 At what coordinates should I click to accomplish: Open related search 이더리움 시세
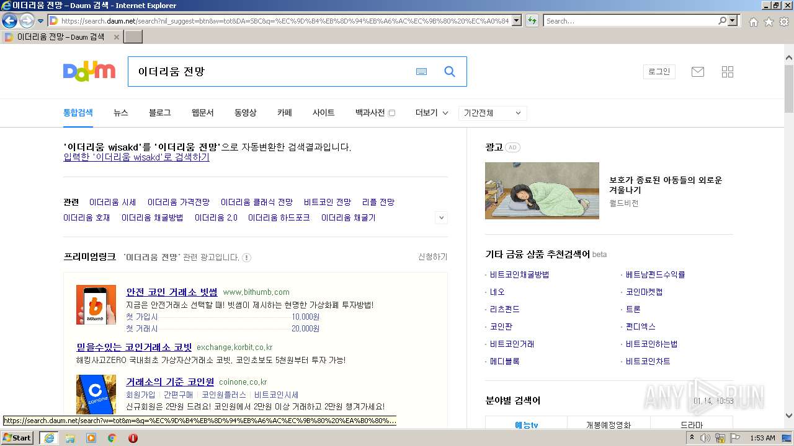113,203
